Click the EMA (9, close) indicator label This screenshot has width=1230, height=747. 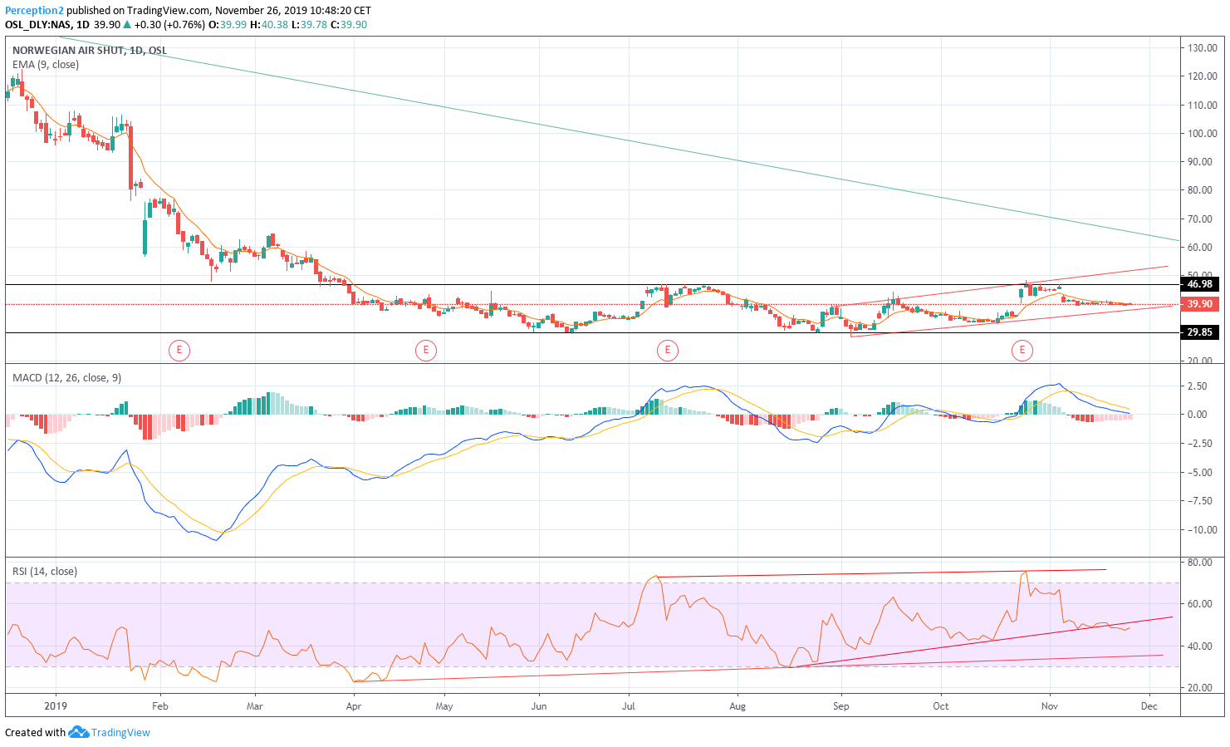(46, 64)
